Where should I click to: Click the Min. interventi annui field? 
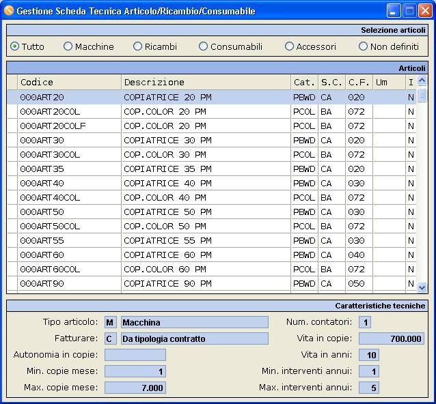[369, 371]
